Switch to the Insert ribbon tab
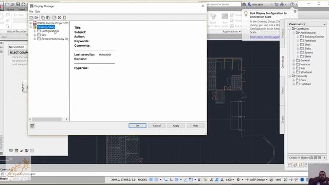Screen dimensions: 329x185 (22, 9)
